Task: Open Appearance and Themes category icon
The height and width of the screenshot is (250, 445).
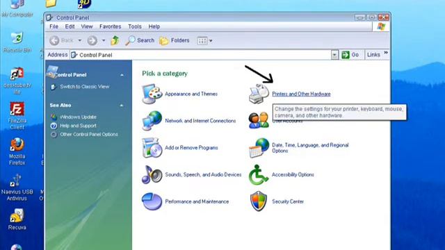Action: [152, 94]
